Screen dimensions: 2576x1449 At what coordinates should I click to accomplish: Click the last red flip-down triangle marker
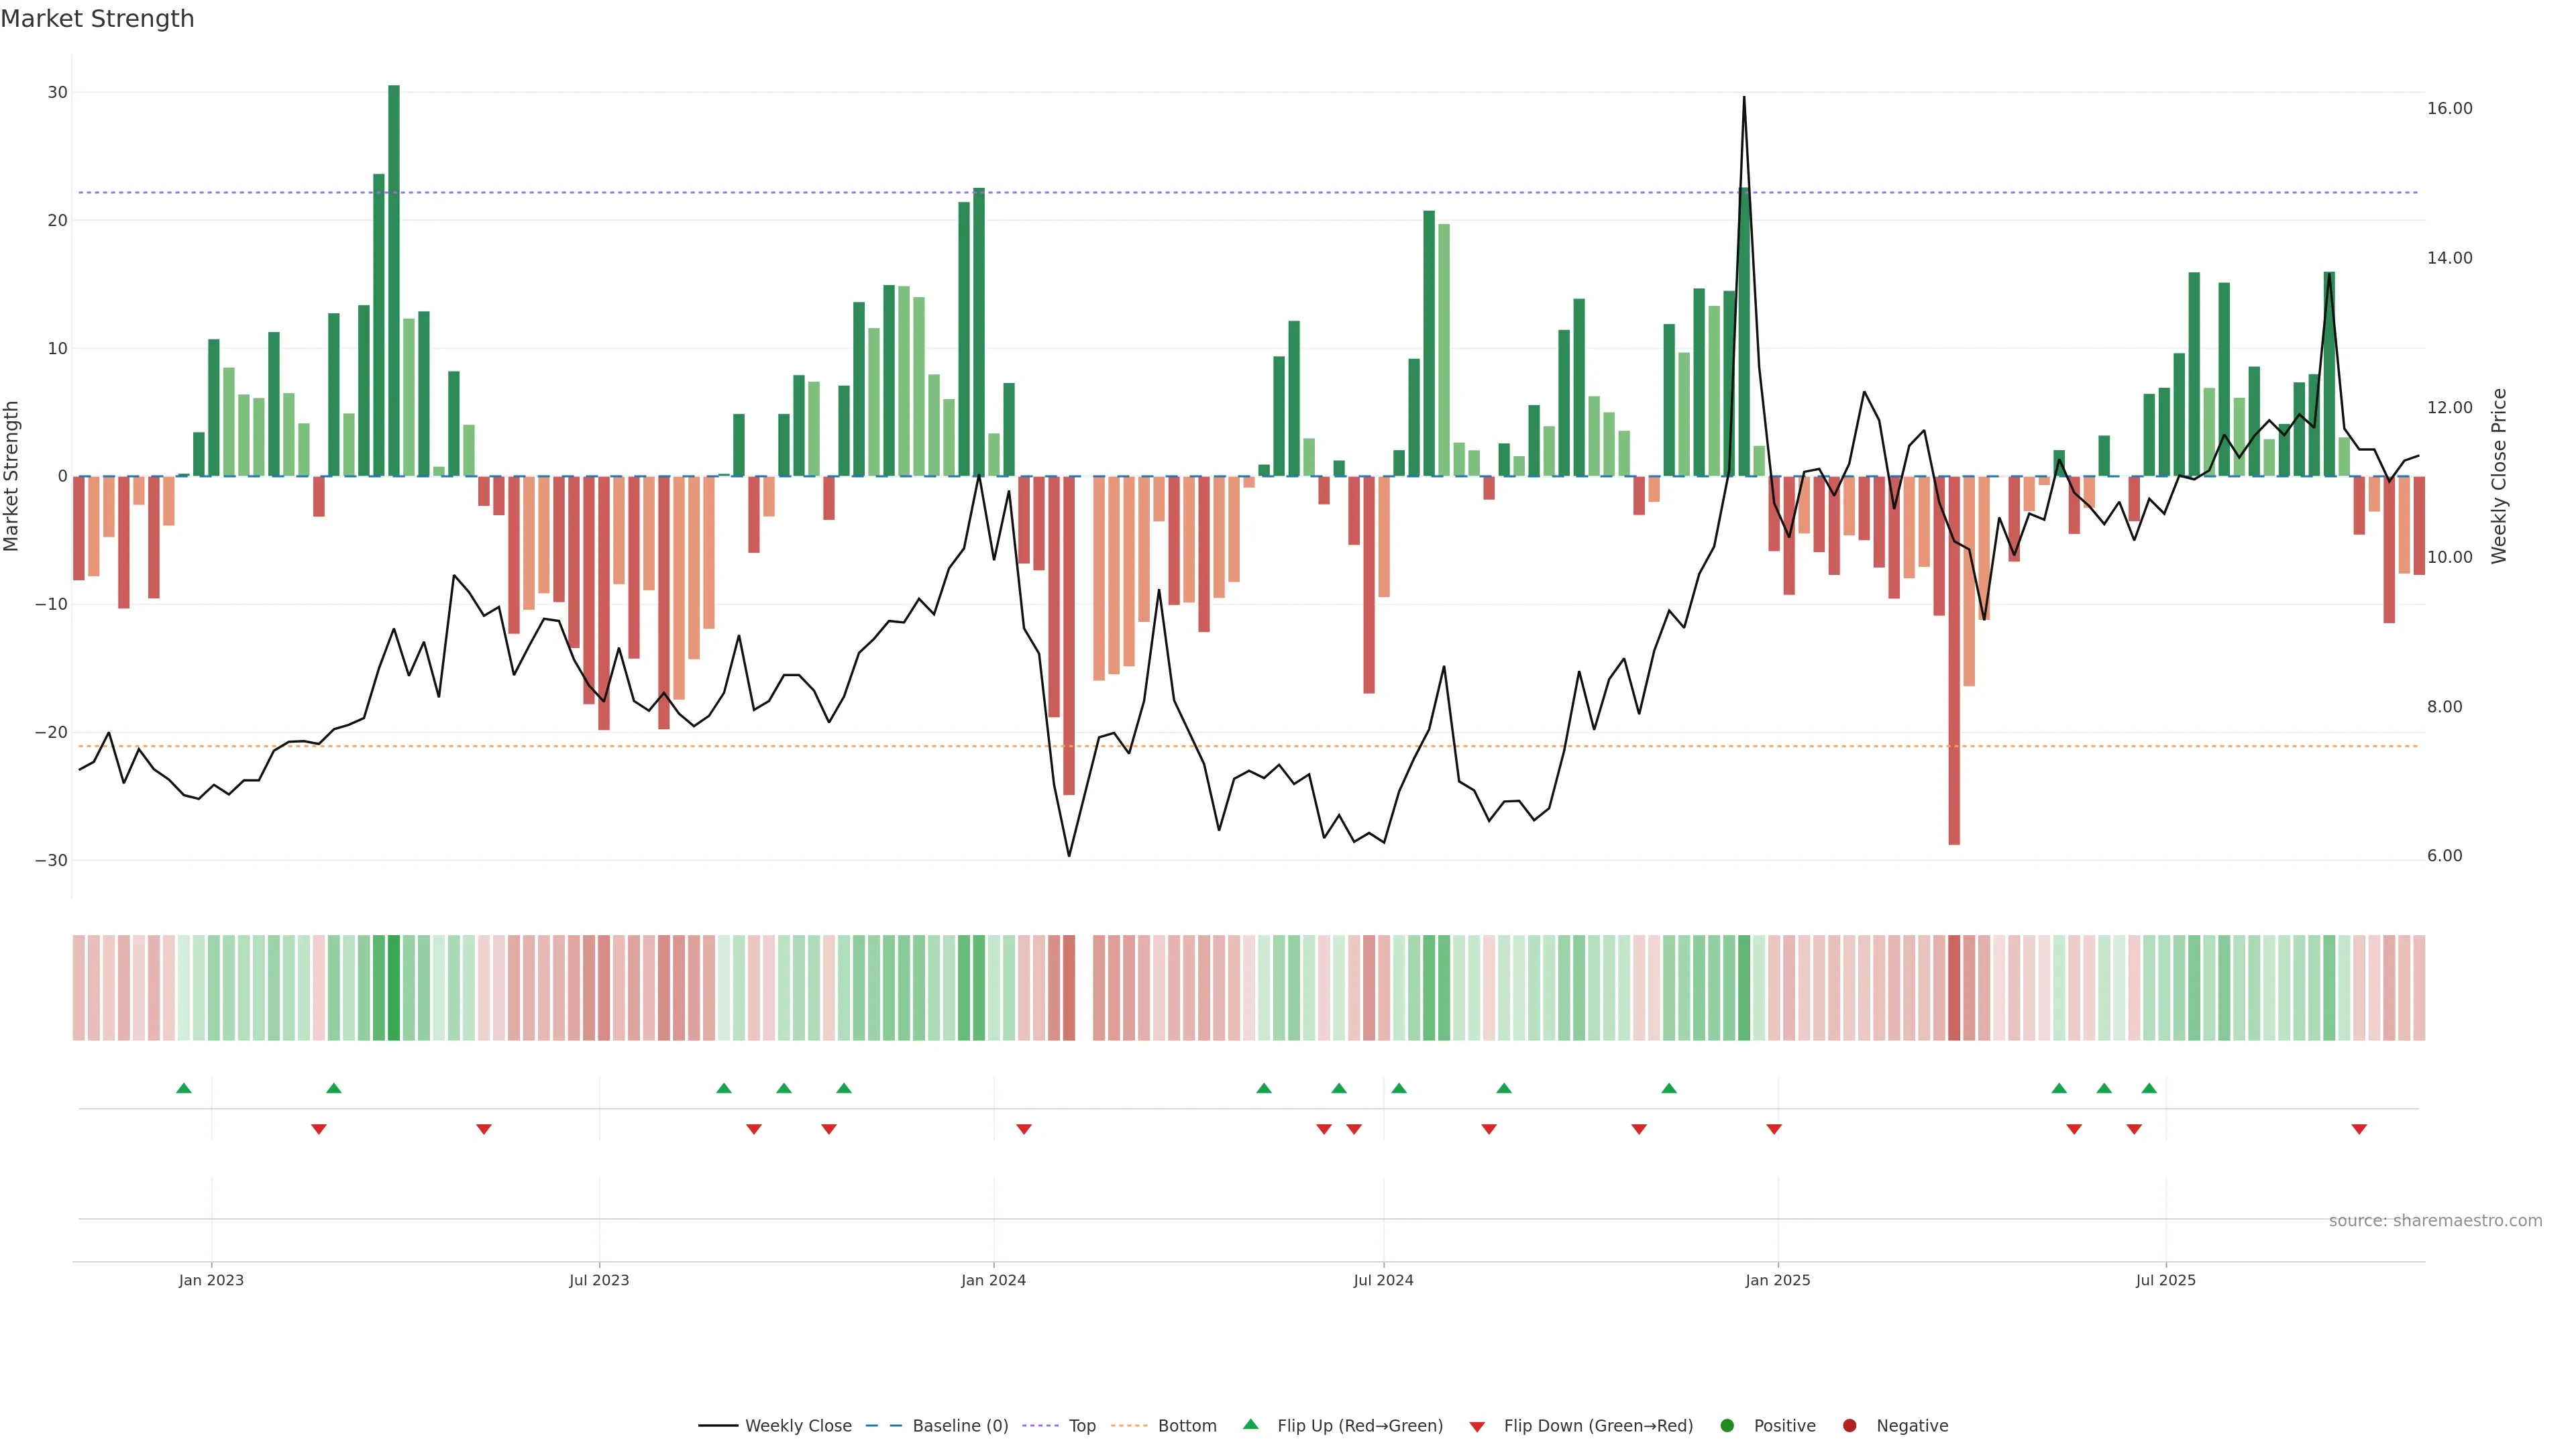click(2359, 1129)
